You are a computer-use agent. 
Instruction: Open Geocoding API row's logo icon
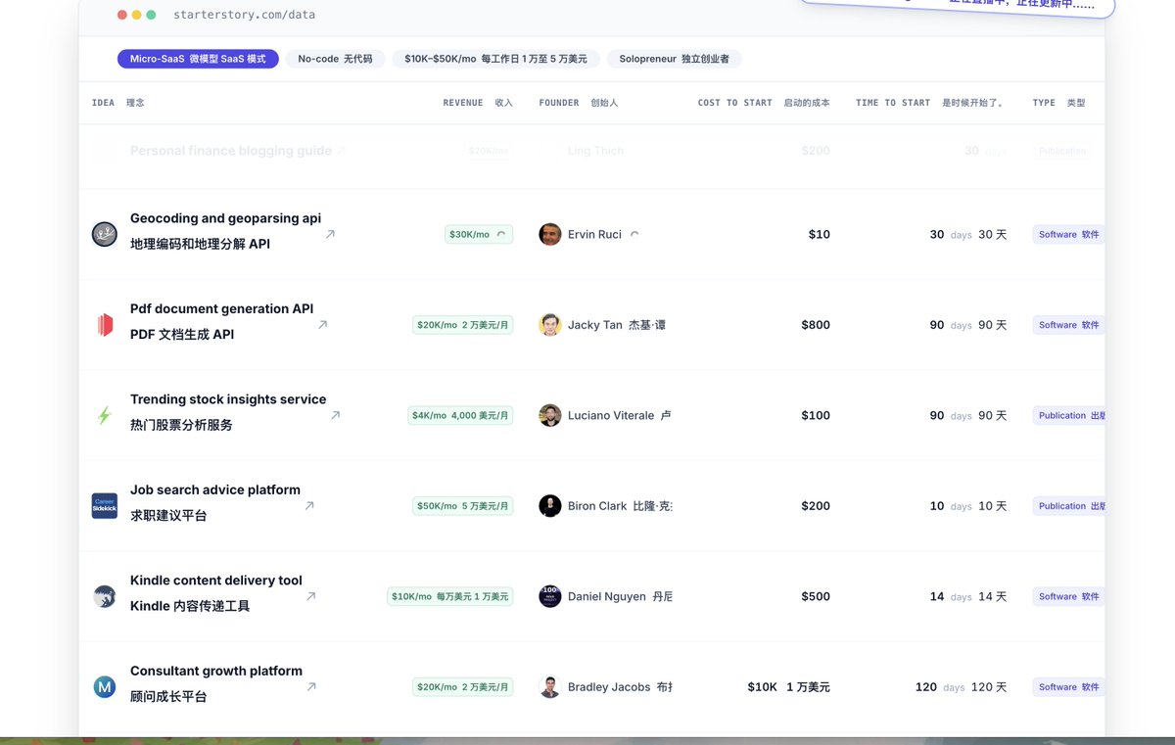105,234
